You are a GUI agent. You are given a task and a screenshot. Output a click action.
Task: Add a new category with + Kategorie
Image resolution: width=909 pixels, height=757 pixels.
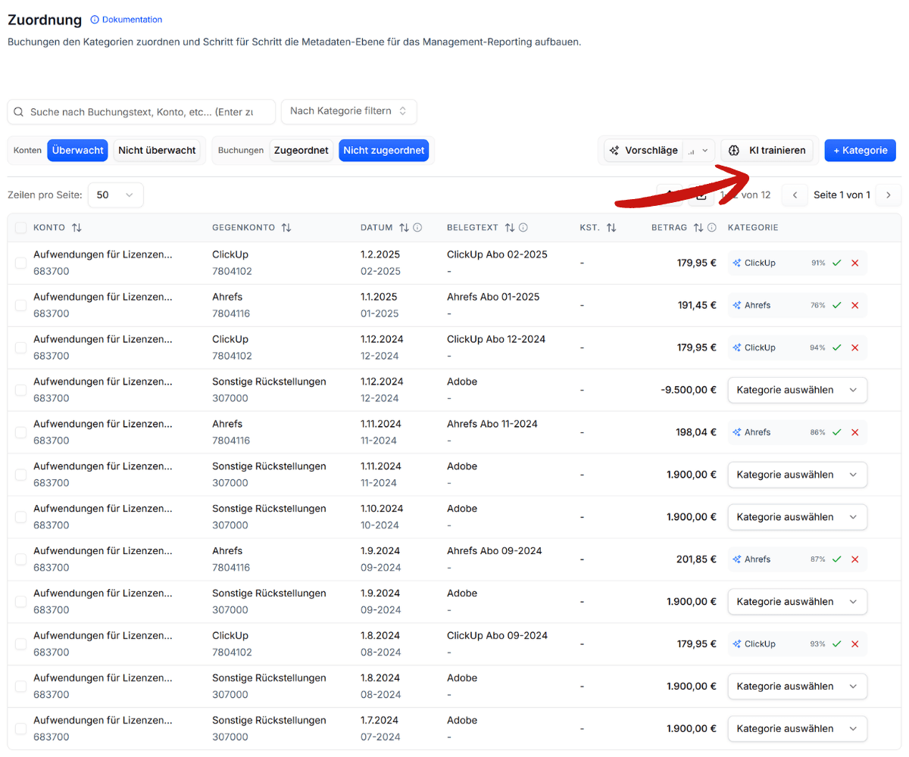tap(861, 151)
